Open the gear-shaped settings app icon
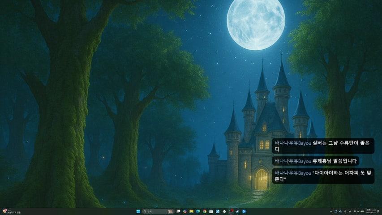The image size is (382, 215). pyautogui.click(x=224, y=211)
